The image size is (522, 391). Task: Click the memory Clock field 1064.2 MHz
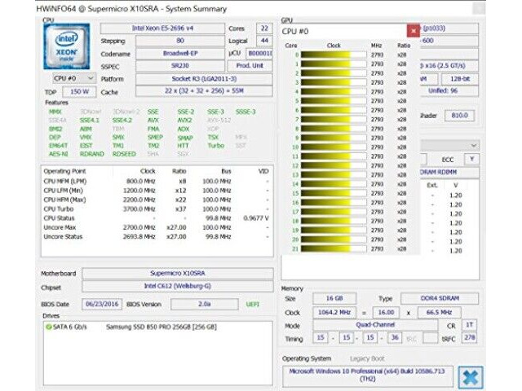[x=334, y=312]
